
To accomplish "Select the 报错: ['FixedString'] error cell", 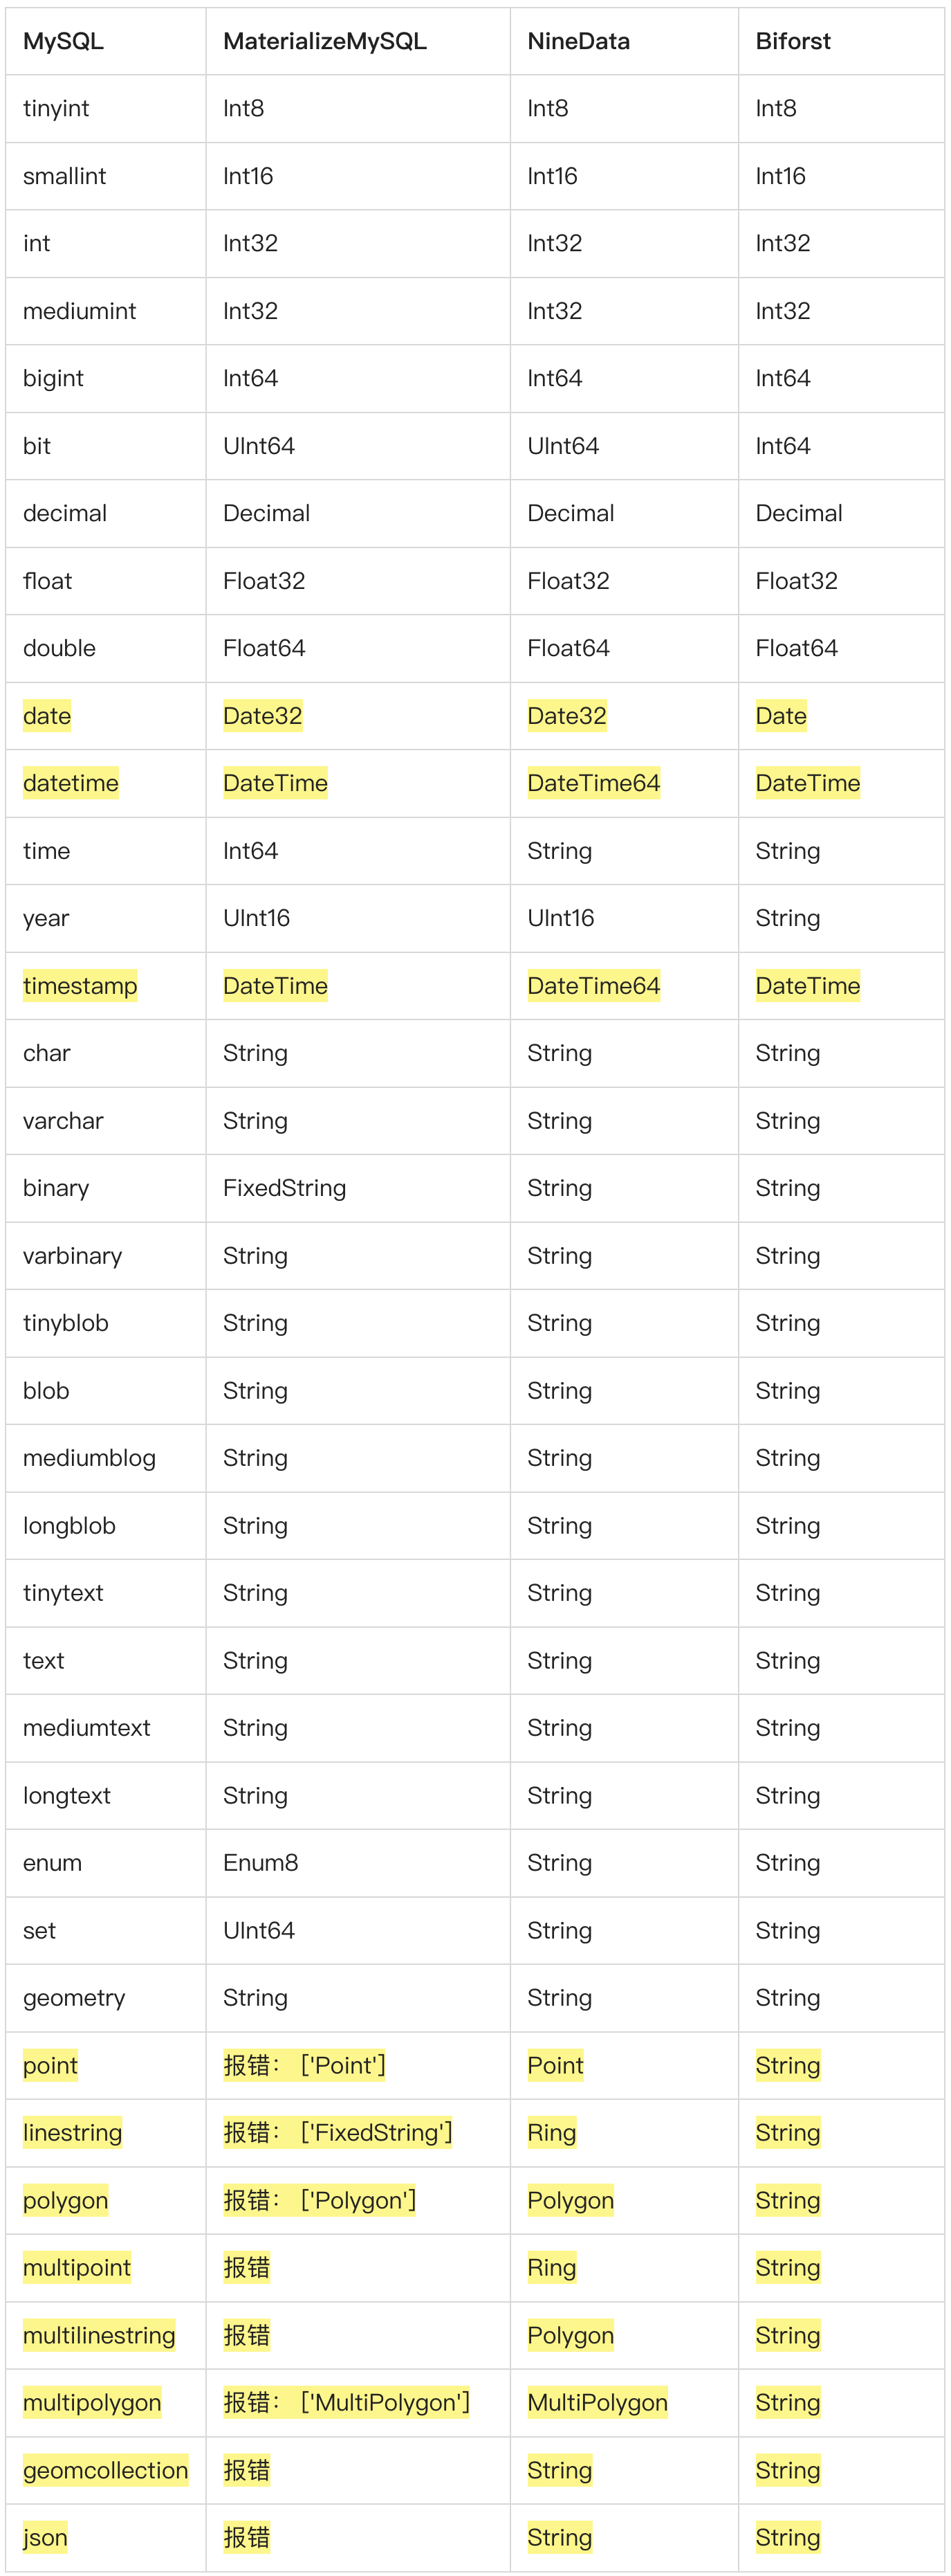I will coord(338,2133).
